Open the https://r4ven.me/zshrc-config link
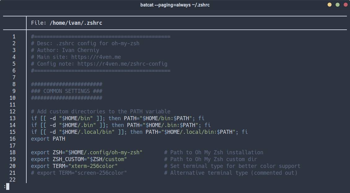Screen dimensions: 350x193 click(122, 64)
